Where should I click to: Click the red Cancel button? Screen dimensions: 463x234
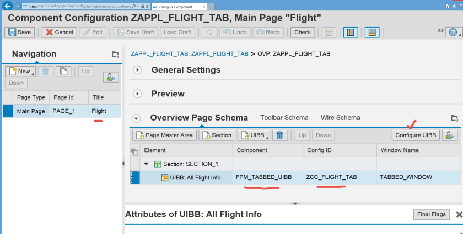[x=59, y=32]
